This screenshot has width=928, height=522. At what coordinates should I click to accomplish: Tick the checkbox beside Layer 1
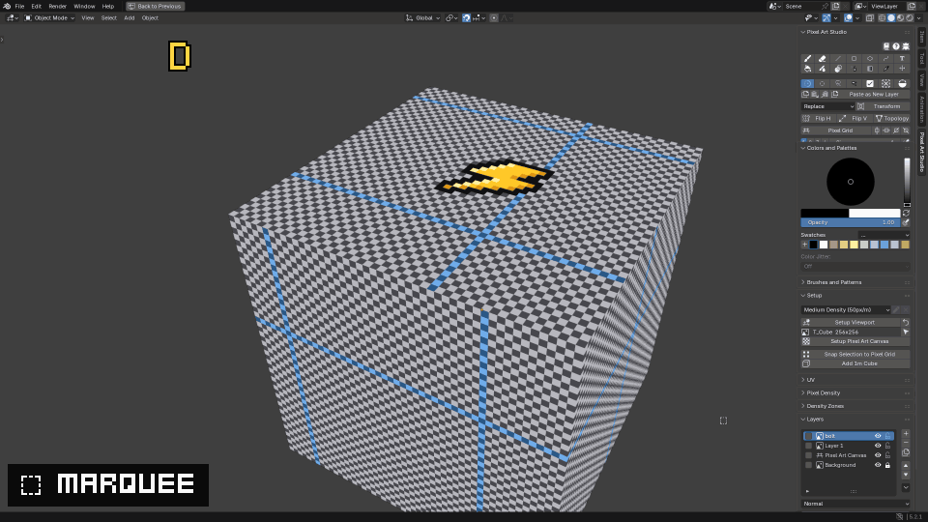[808, 446]
